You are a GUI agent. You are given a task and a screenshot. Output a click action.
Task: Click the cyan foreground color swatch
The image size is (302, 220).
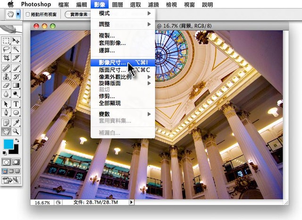point(8,144)
